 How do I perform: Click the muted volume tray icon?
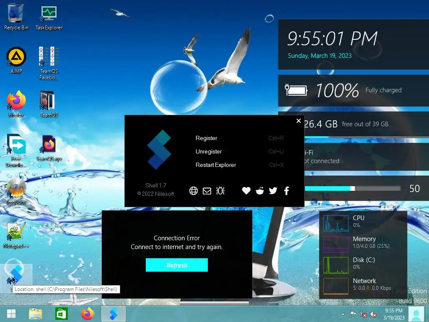point(373,314)
